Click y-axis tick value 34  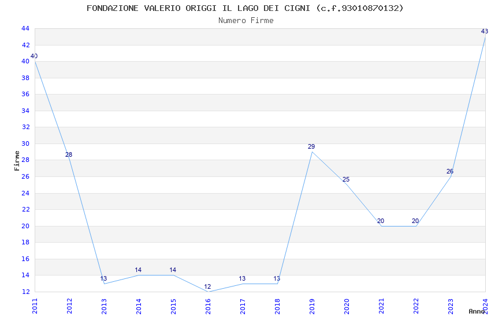coord(25,111)
